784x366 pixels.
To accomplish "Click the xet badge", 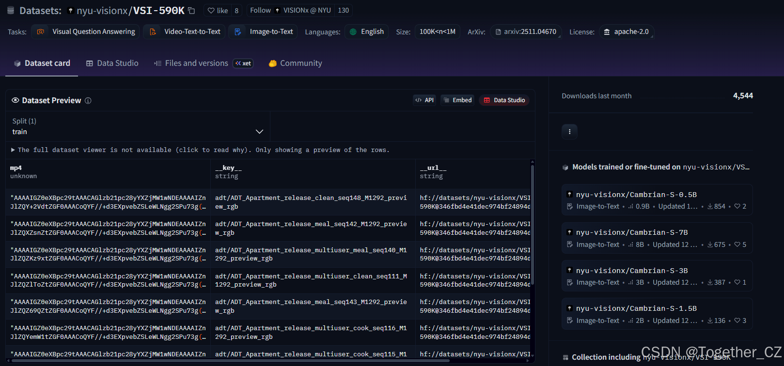I will pyautogui.click(x=243, y=63).
